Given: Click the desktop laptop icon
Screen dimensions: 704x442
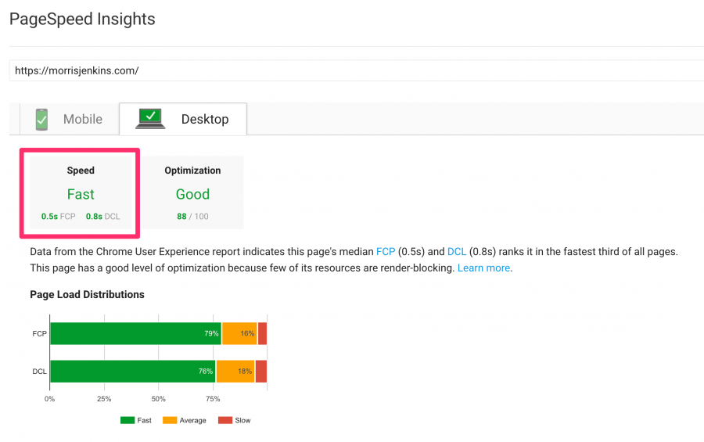Looking at the screenshot, I should (150, 118).
